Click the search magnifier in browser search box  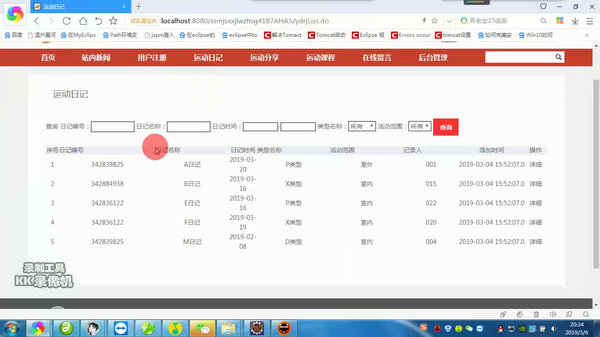point(543,21)
